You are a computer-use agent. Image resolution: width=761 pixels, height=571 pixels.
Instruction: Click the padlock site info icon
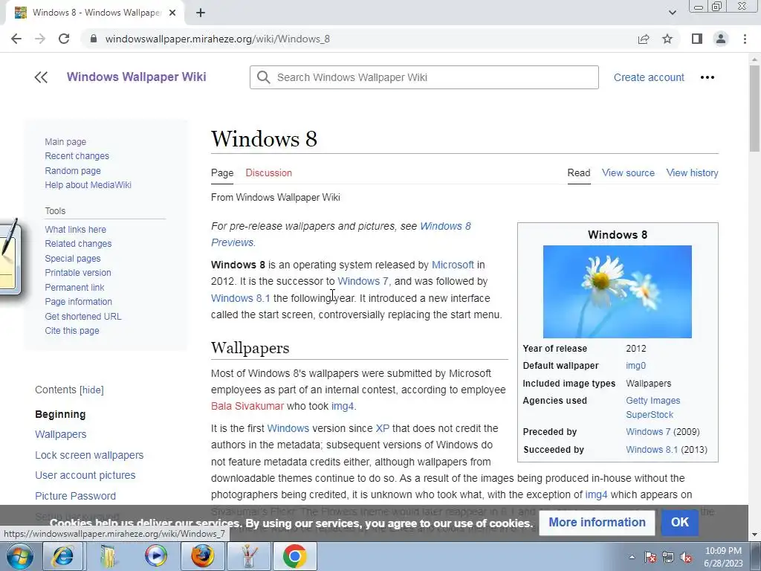pos(94,39)
